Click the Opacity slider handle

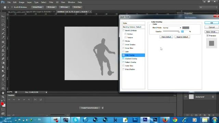point(179,32)
